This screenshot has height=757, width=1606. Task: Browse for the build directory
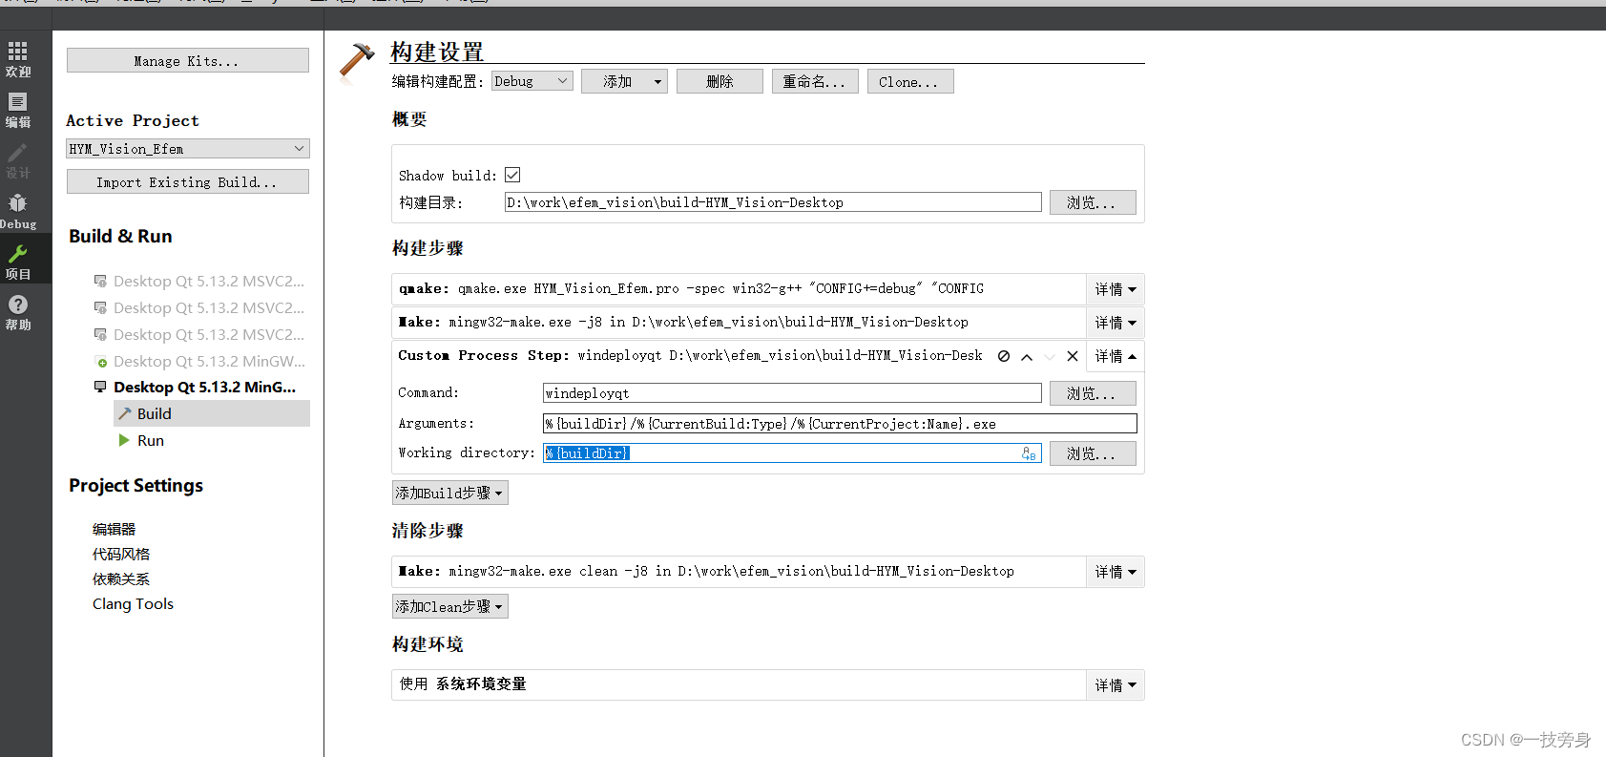(x=1093, y=202)
